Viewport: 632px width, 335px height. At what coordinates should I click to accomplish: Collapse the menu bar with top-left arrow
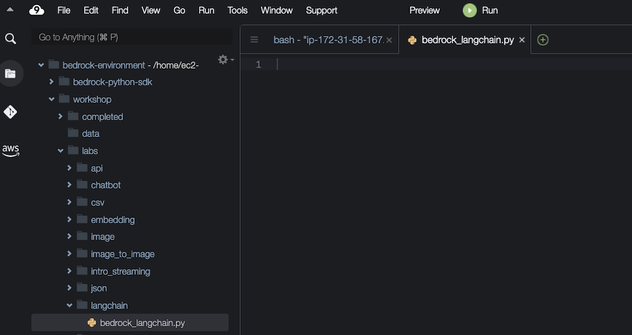tap(10, 10)
